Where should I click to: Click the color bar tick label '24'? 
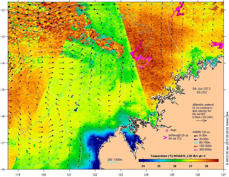[143, 166]
